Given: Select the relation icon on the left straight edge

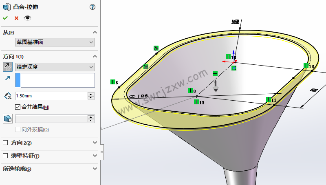Looking at the screenshot, I should pos(146,67).
